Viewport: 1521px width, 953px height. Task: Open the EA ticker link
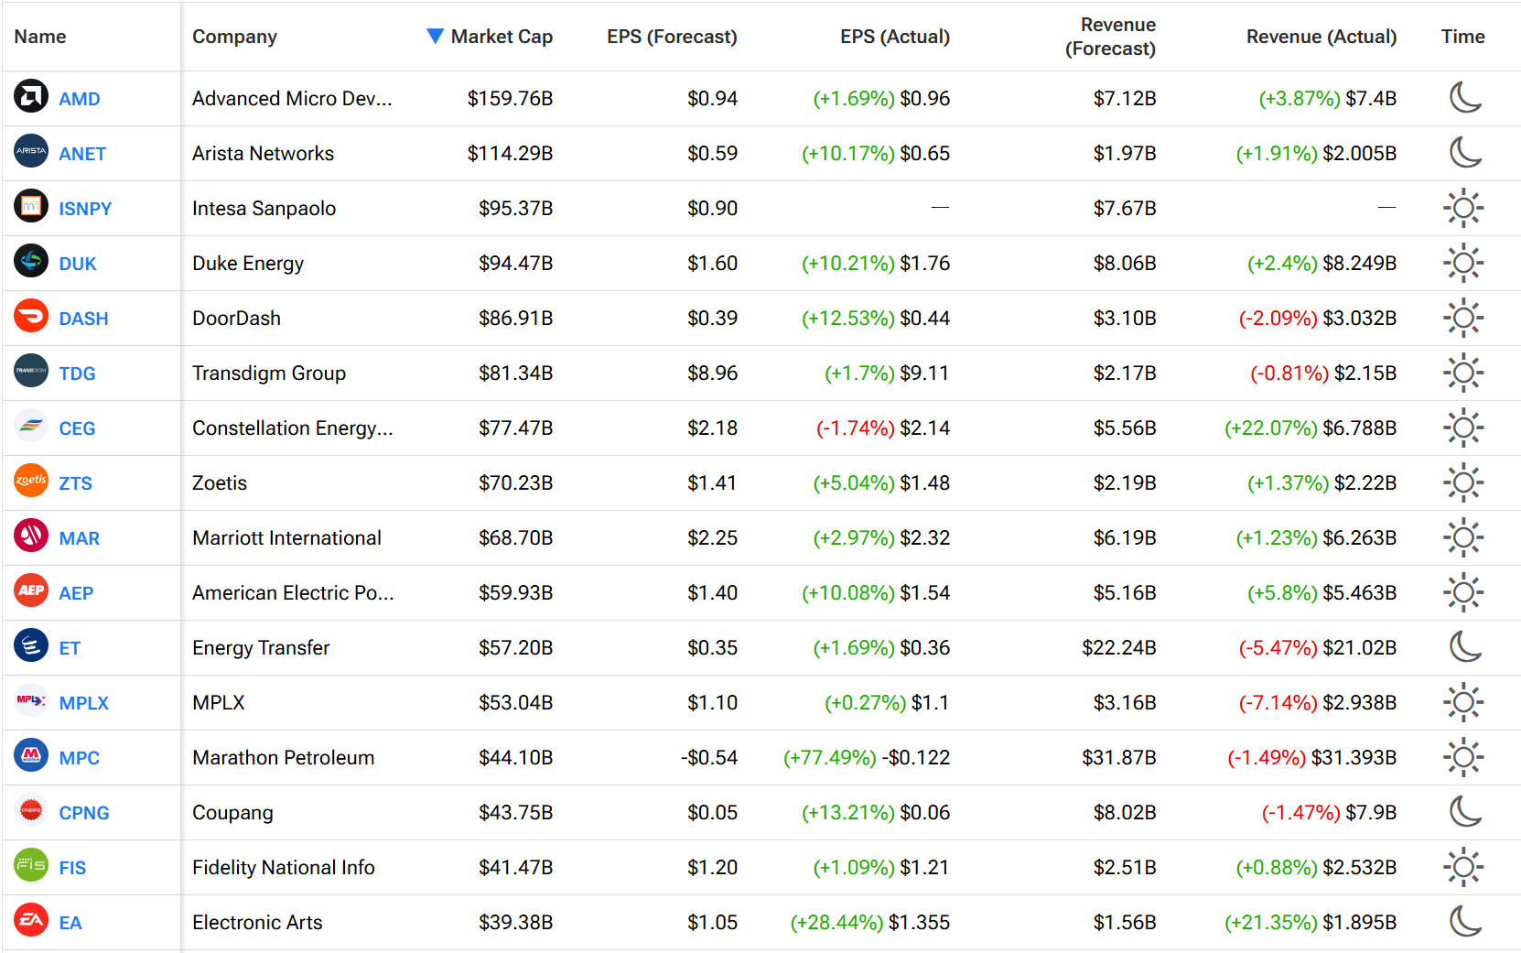tap(70, 923)
